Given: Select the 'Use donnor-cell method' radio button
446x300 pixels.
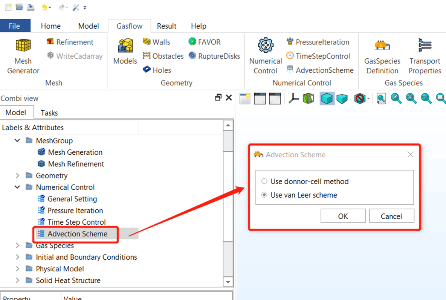Looking at the screenshot, I should pos(264,181).
